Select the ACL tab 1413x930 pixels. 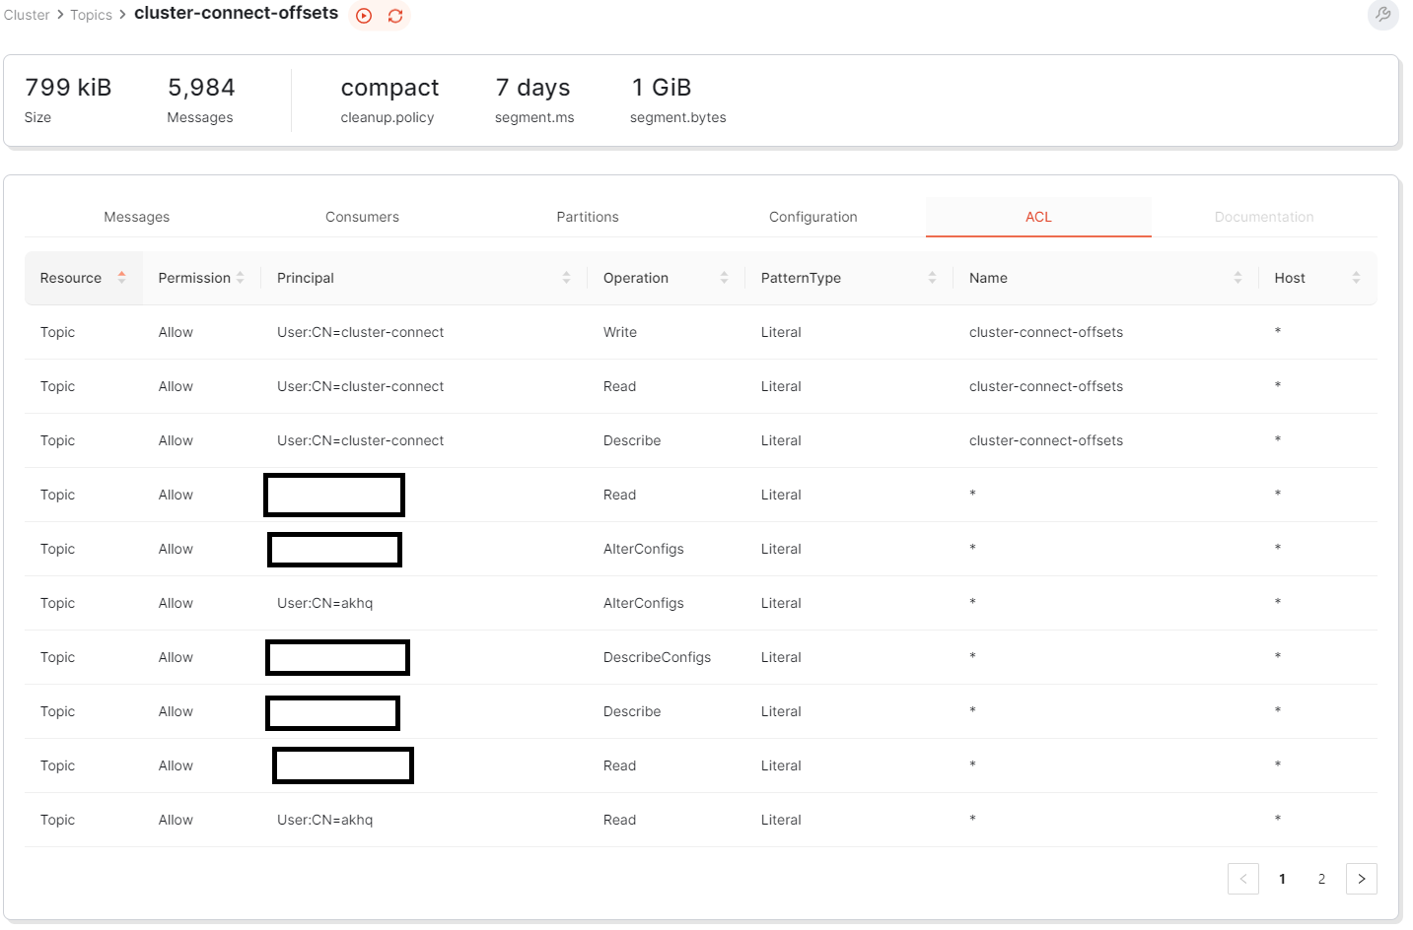tap(1038, 217)
